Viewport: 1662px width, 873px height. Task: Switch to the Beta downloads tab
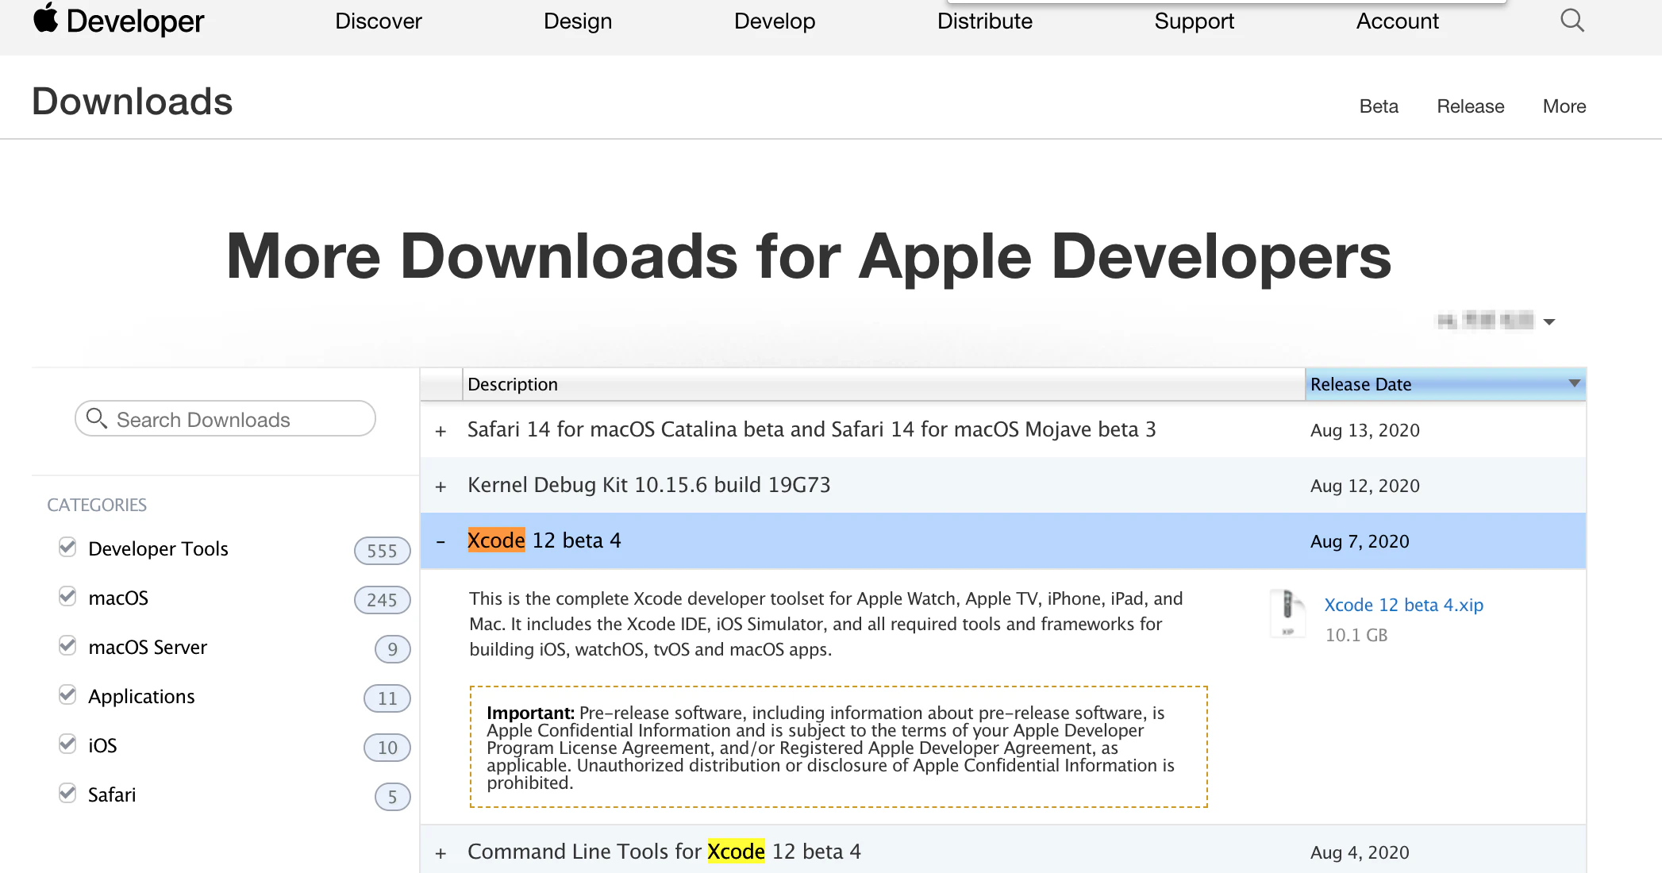pyautogui.click(x=1379, y=106)
